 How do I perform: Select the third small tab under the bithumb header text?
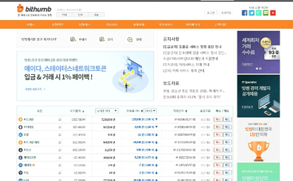click(x=96, y=15)
